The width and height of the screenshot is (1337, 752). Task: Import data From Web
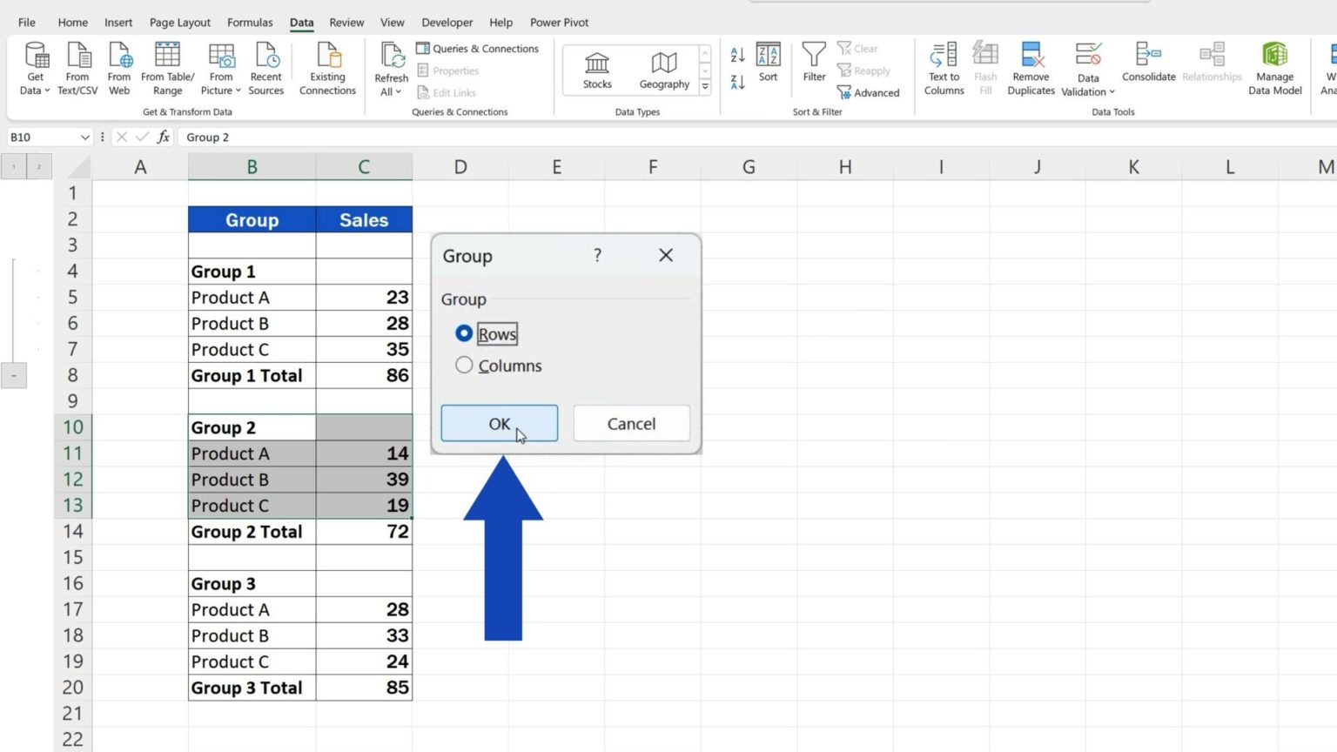click(x=119, y=68)
